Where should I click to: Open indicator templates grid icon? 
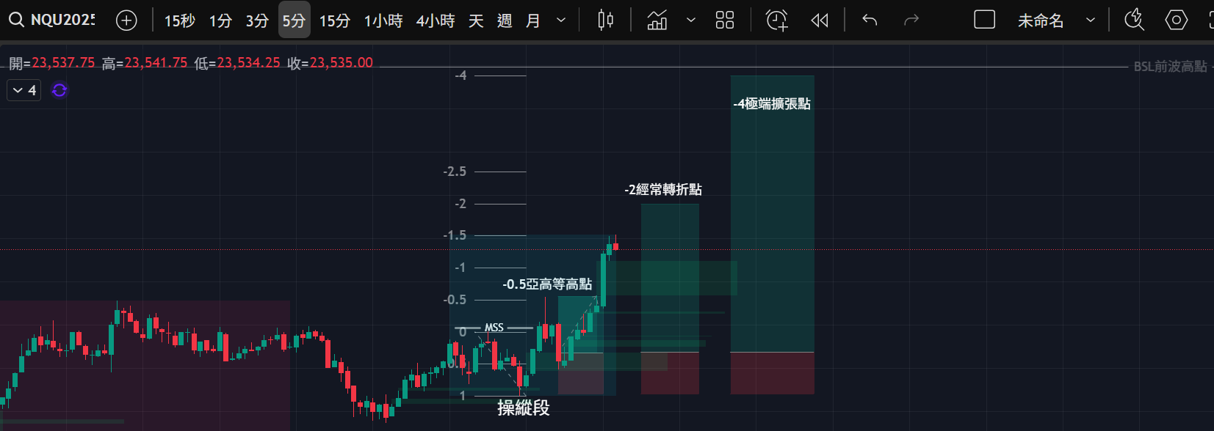coord(724,20)
